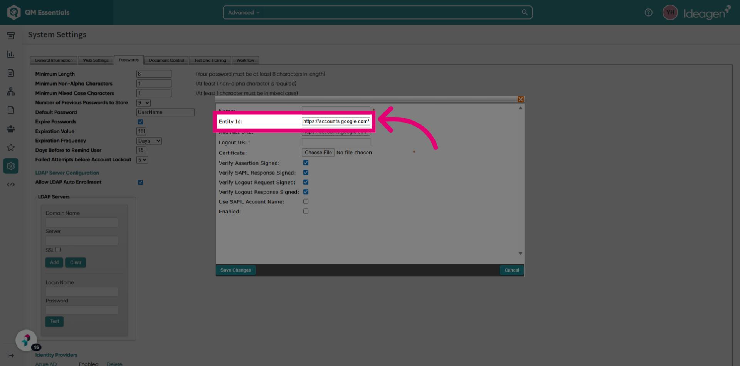The height and width of the screenshot is (366, 740).
Task: Uncheck Verify SAML Response Signed
Action: pyautogui.click(x=306, y=173)
